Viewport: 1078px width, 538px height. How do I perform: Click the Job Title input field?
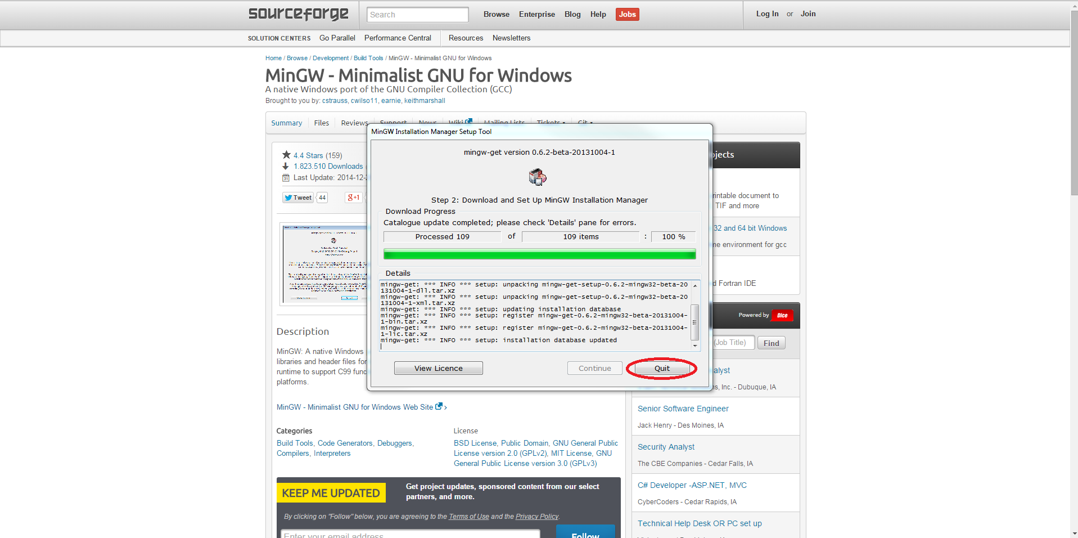click(x=733, y=343)
